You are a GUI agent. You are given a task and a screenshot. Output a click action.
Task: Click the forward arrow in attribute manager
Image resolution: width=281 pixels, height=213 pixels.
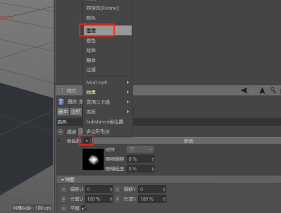tap(251, 90)
